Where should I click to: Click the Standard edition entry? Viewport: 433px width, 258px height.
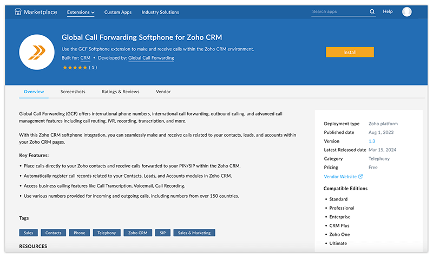pos(338,199)
